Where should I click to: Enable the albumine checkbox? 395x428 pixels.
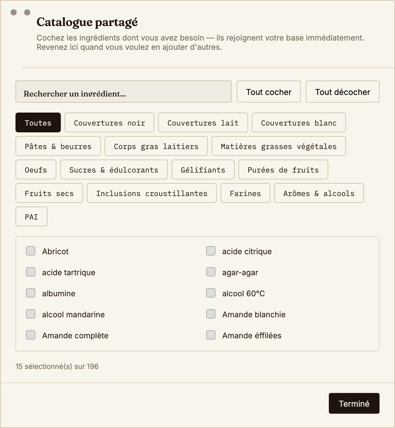pyautogui.click(x=31, y=293)
